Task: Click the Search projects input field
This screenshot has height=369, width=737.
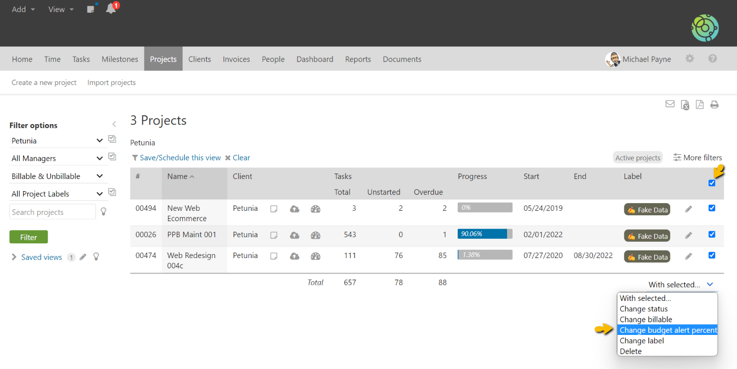Action: pyautogui.click(x=53, y=212)
